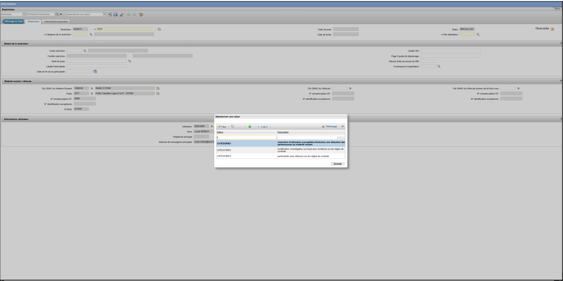Click Annuler to close the dialog
563x281 pixels.
coord(337,164)
